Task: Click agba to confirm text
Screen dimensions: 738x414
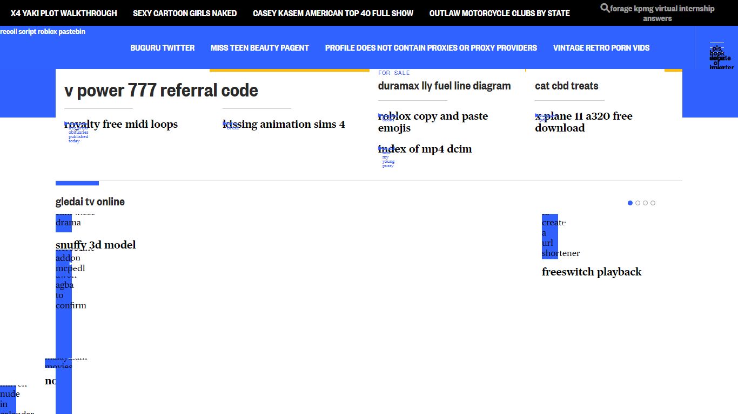Action: tap(71, 295)
